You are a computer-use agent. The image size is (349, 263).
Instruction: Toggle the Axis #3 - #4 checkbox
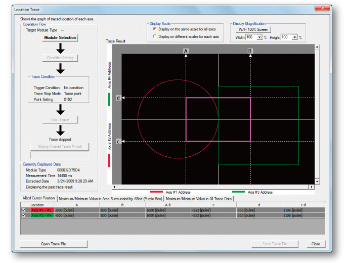coord(23,215)
